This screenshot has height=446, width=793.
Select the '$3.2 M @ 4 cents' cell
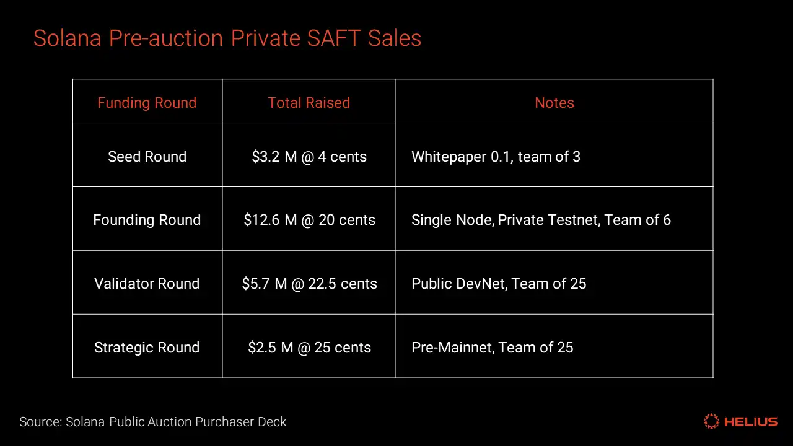[x=309, y=157]
